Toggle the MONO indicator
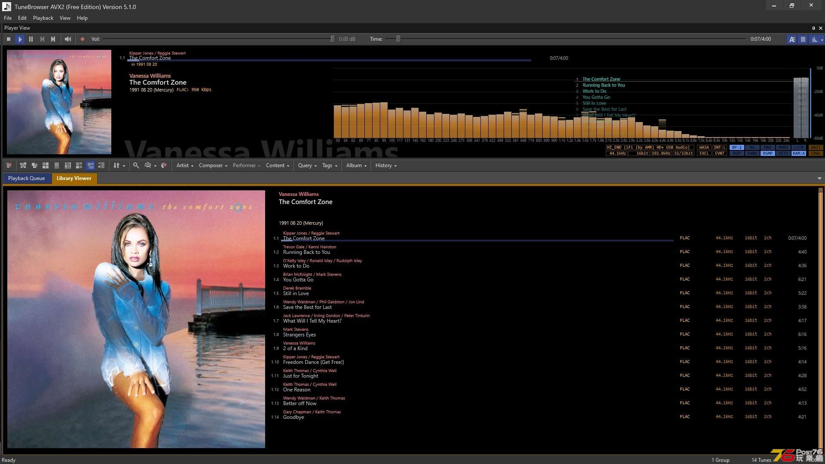Image resolution: width=825 pixels, height=464 pixels. 783,147
